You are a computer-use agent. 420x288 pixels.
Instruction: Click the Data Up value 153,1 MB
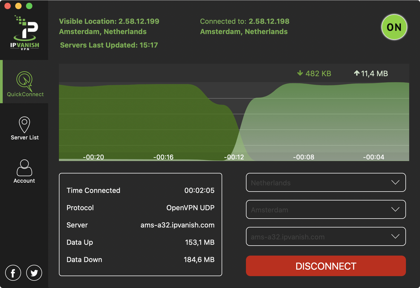click(200, 242)
